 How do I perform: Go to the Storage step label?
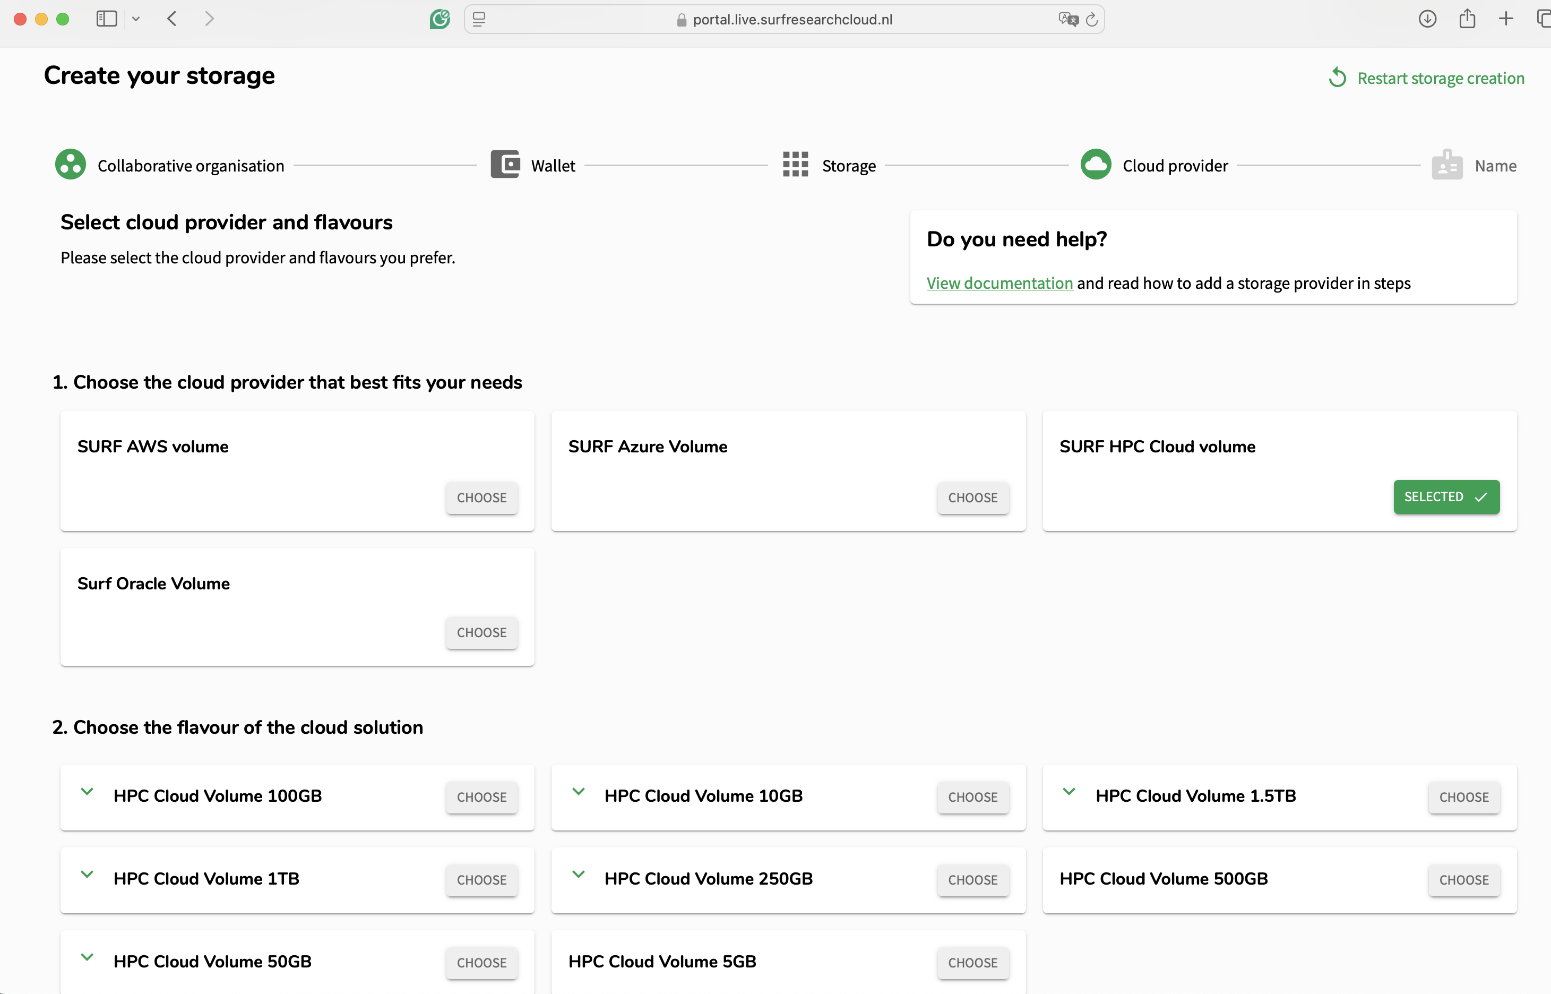(x=848, y=166)
